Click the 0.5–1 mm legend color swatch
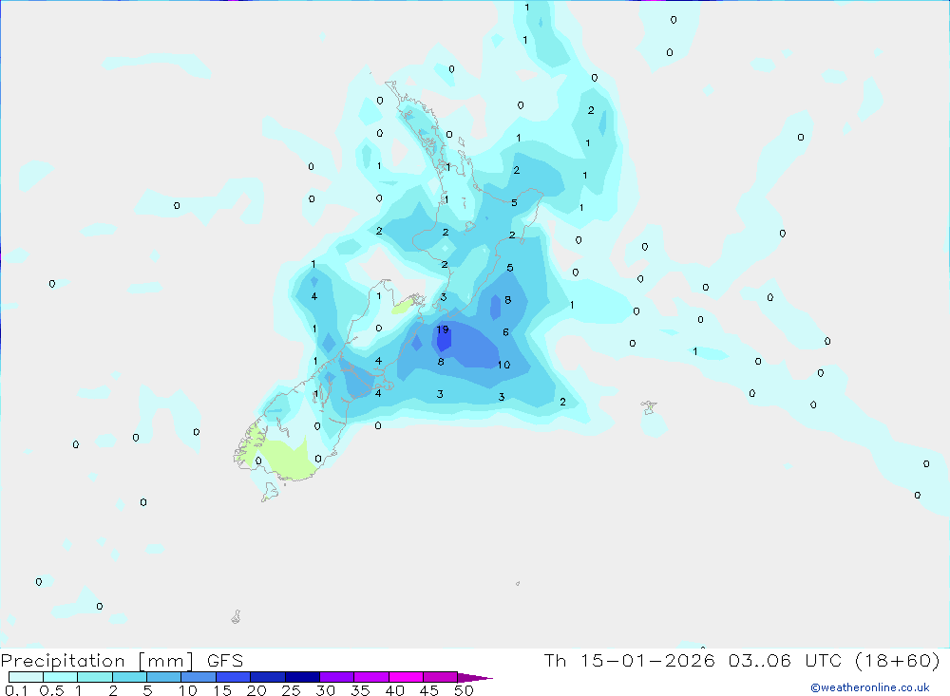Image resolution: width=950 pixels, height=696 pixels. [61, 677]
